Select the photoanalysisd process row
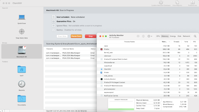 (148, 89)
